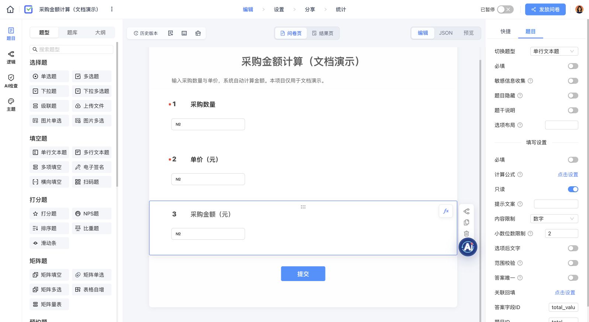Click the toolbox icon in toolbar
Viewport: 589px width, 322px height.
198,33
